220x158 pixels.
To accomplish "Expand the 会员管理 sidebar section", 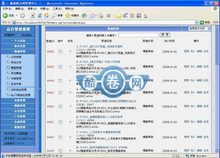I will point(18,111).
